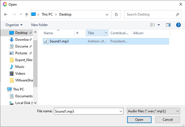Image resolution: width=185 pixels, height=127 pixels.
Task: Open the Help question mark icon
Action: tap(178, 25)
